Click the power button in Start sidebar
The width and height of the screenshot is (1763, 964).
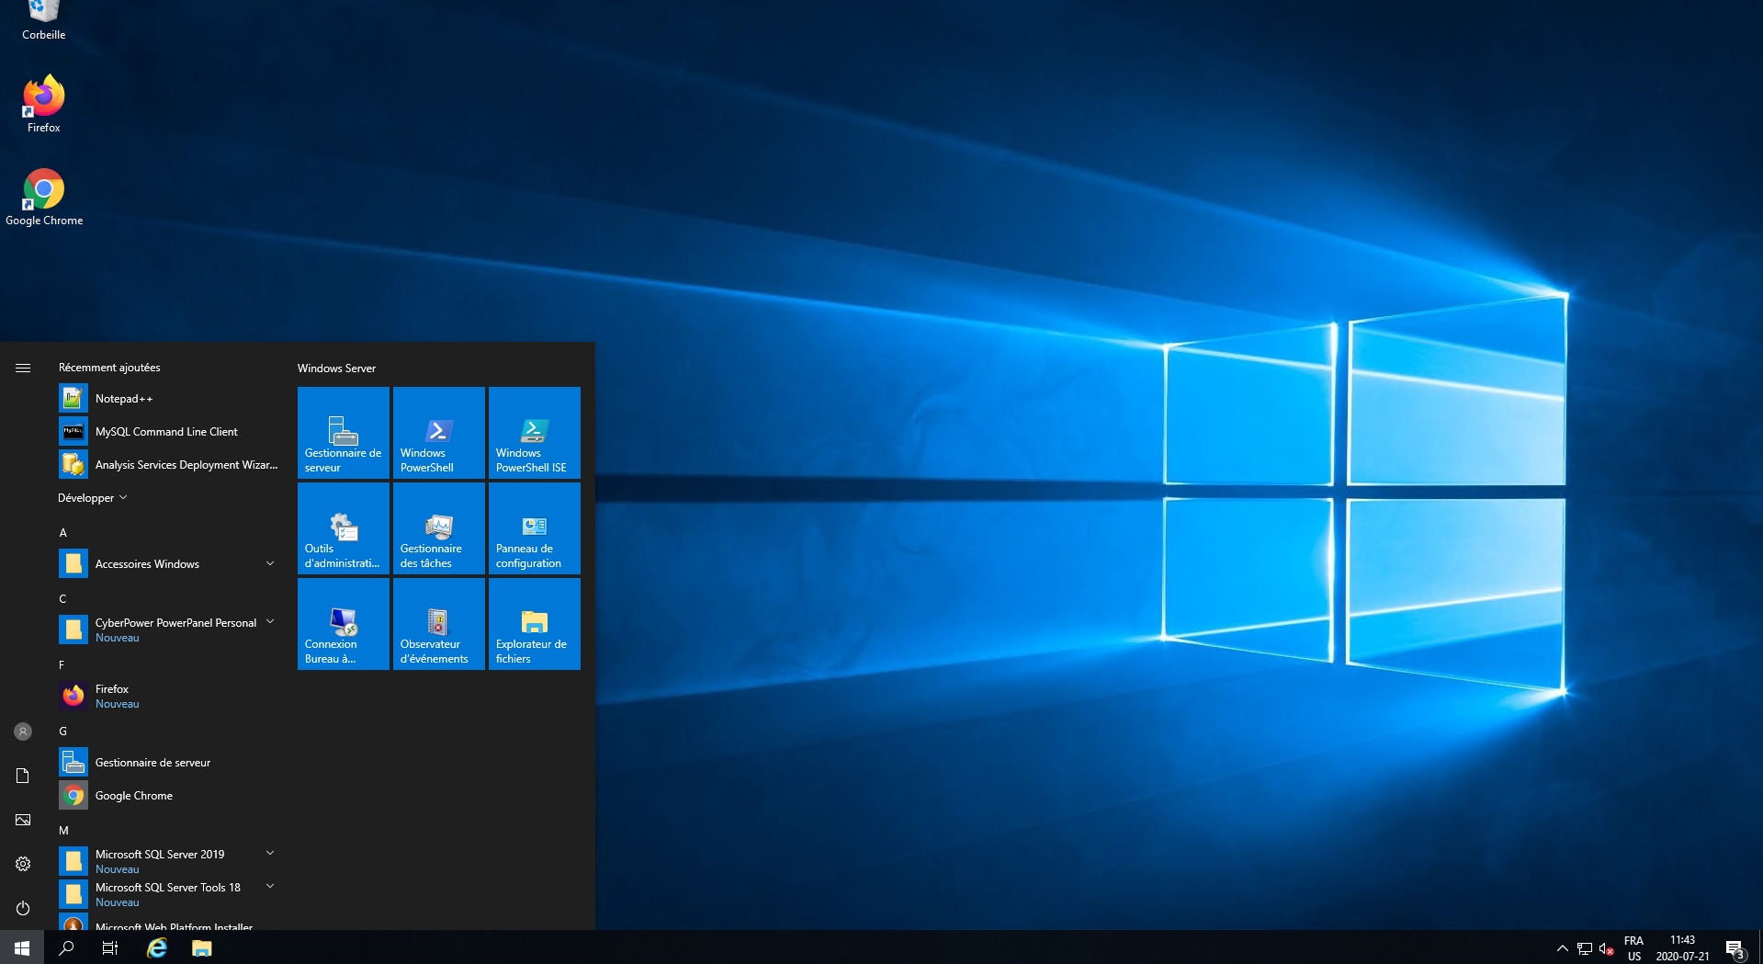coord(23,908)
